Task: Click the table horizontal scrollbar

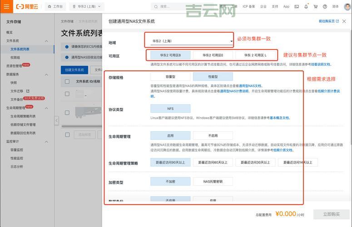Action: click(x=82, y=126)
